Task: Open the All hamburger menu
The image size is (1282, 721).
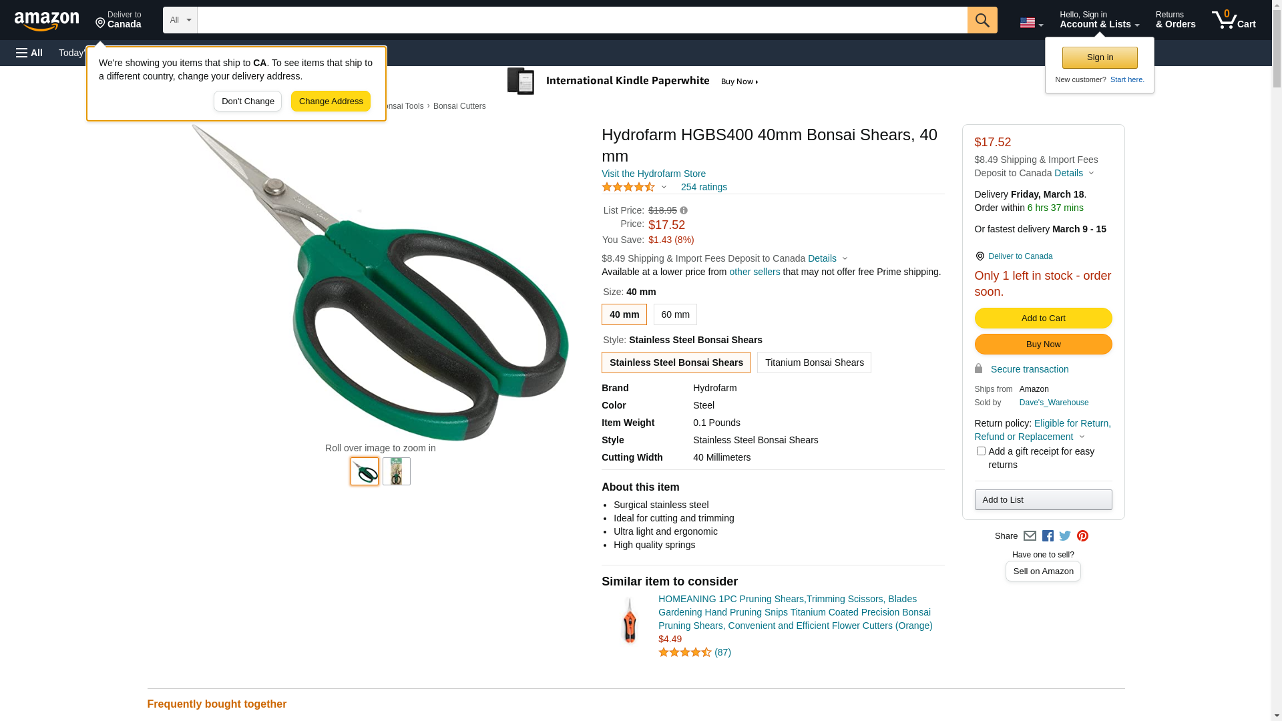Action: 29,53
